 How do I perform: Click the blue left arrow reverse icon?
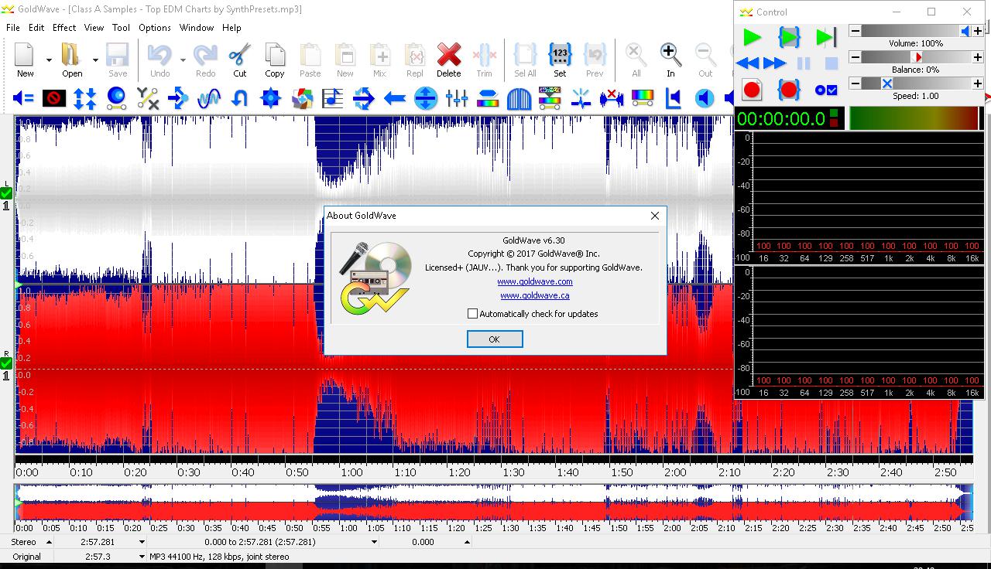[x=395, y=98]
